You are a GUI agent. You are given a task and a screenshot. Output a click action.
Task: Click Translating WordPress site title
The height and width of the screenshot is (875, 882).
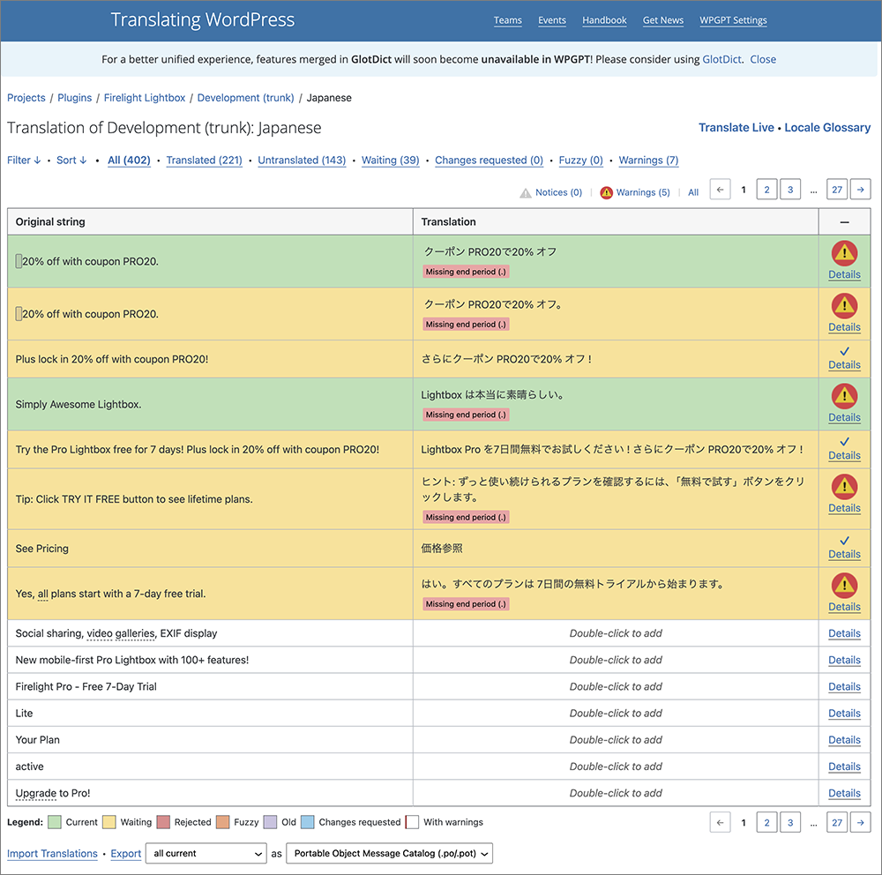tap(203, 19)
